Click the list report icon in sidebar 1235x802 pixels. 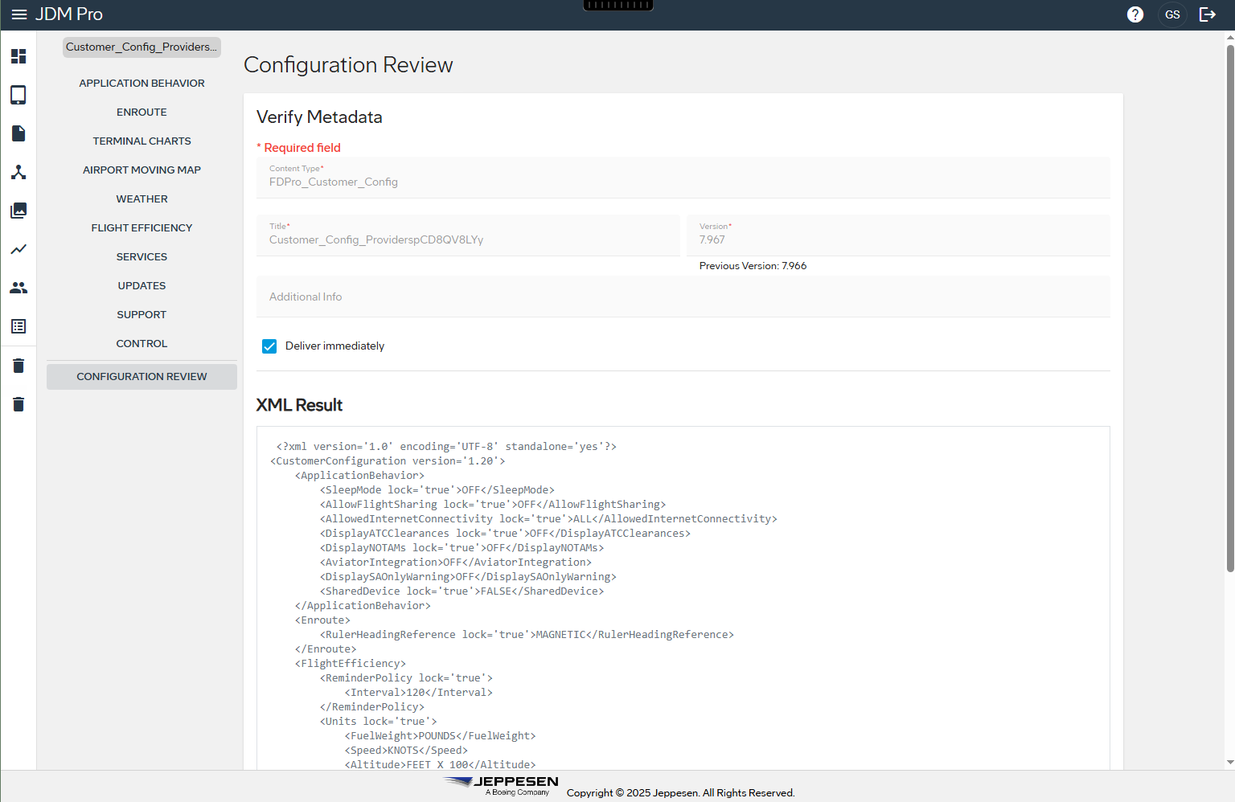(x=18, y=326)
